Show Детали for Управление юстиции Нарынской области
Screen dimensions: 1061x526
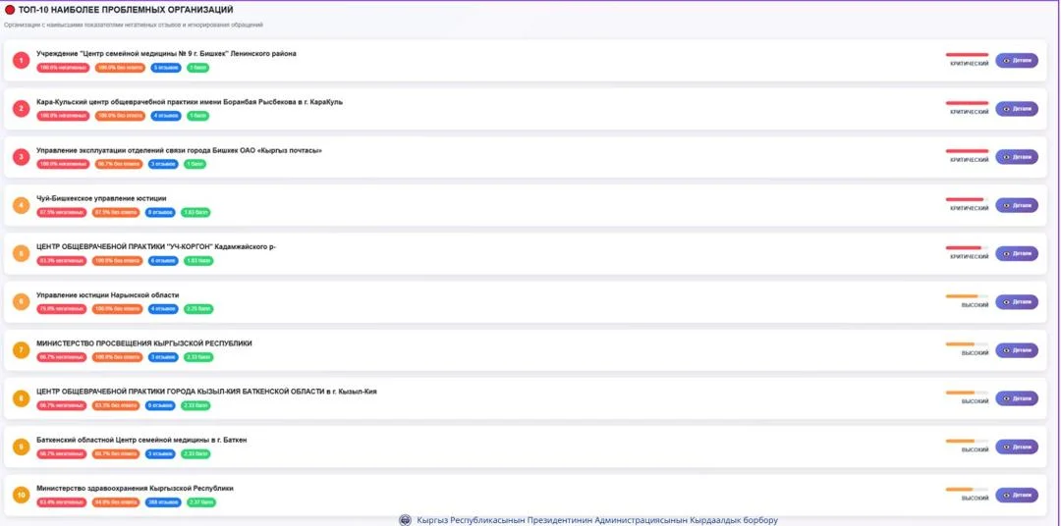click(x=1016, y=301)
